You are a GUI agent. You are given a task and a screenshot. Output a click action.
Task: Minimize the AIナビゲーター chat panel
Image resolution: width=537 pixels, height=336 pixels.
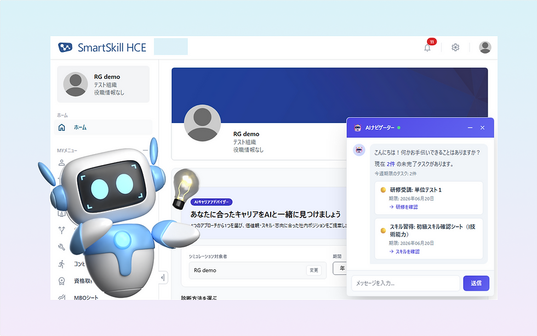(x=470, y=128)
